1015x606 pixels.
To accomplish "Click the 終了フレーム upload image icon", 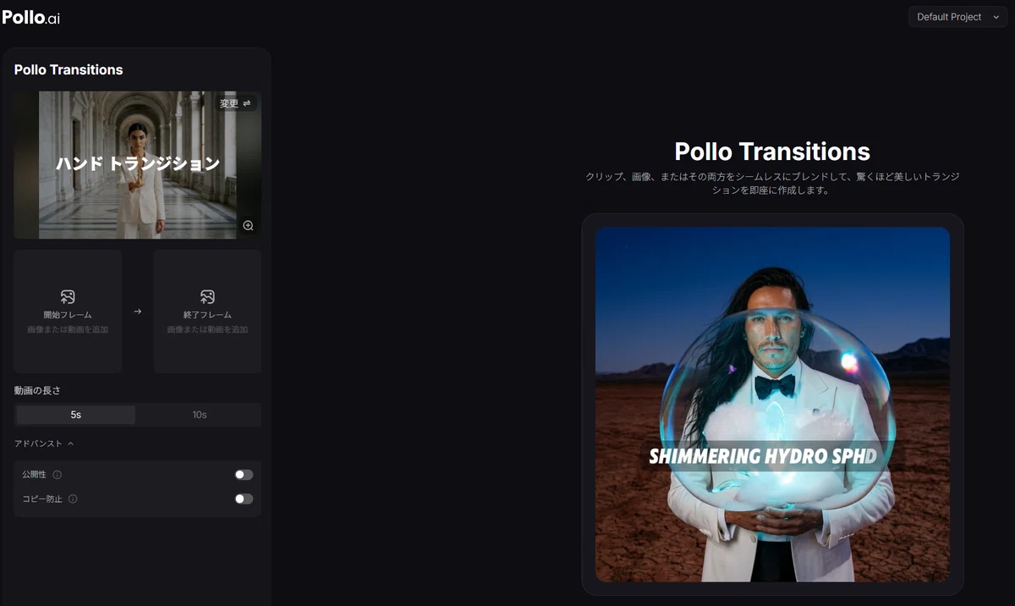I will (207, 296).
